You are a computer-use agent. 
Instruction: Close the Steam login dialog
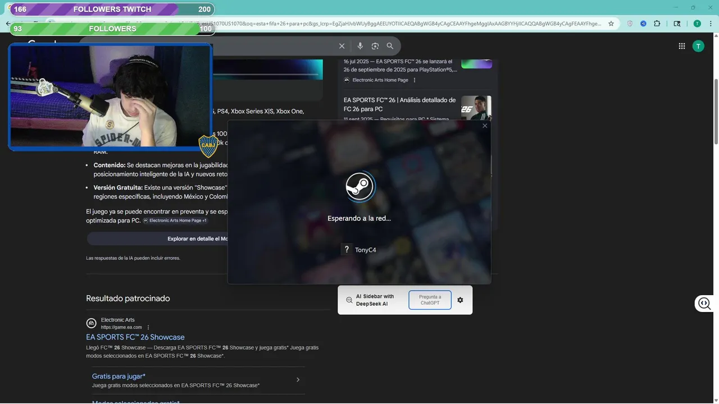click(x=485, y=126)
